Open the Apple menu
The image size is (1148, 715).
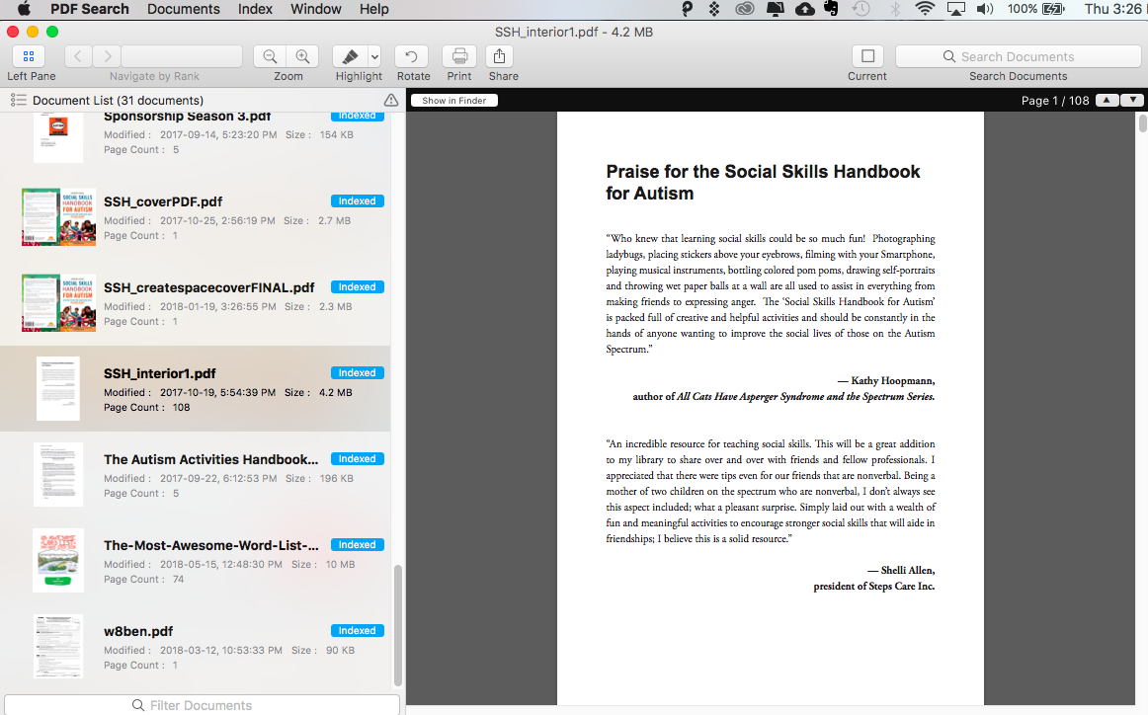(x=24, y=9)
